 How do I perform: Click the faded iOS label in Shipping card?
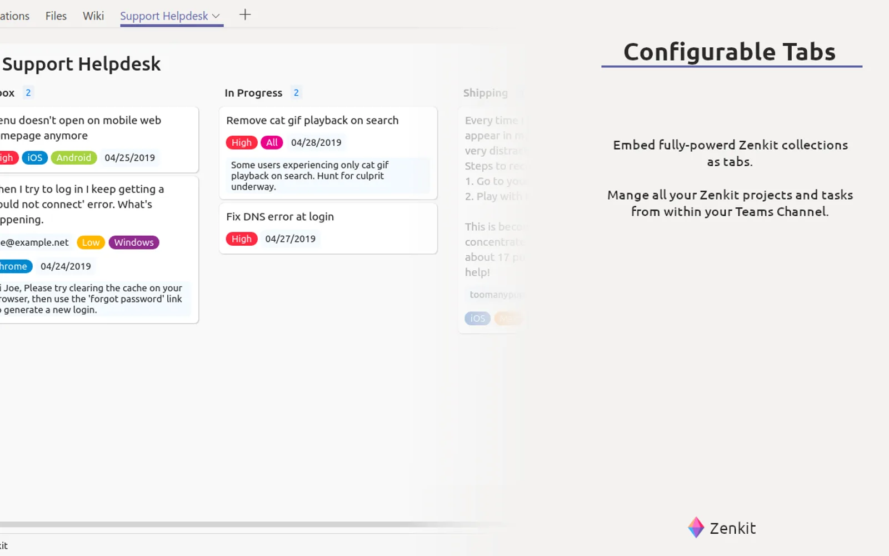[x=477, y=319]
